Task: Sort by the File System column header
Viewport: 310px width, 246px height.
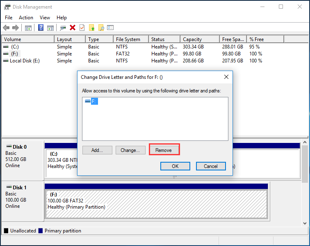Action: (x=131, y=39)
